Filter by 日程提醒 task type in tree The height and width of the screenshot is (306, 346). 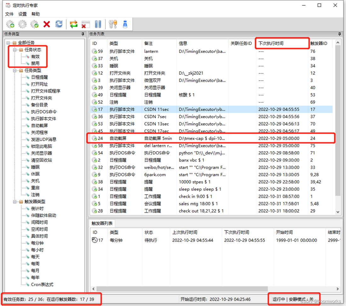[39, 77]
